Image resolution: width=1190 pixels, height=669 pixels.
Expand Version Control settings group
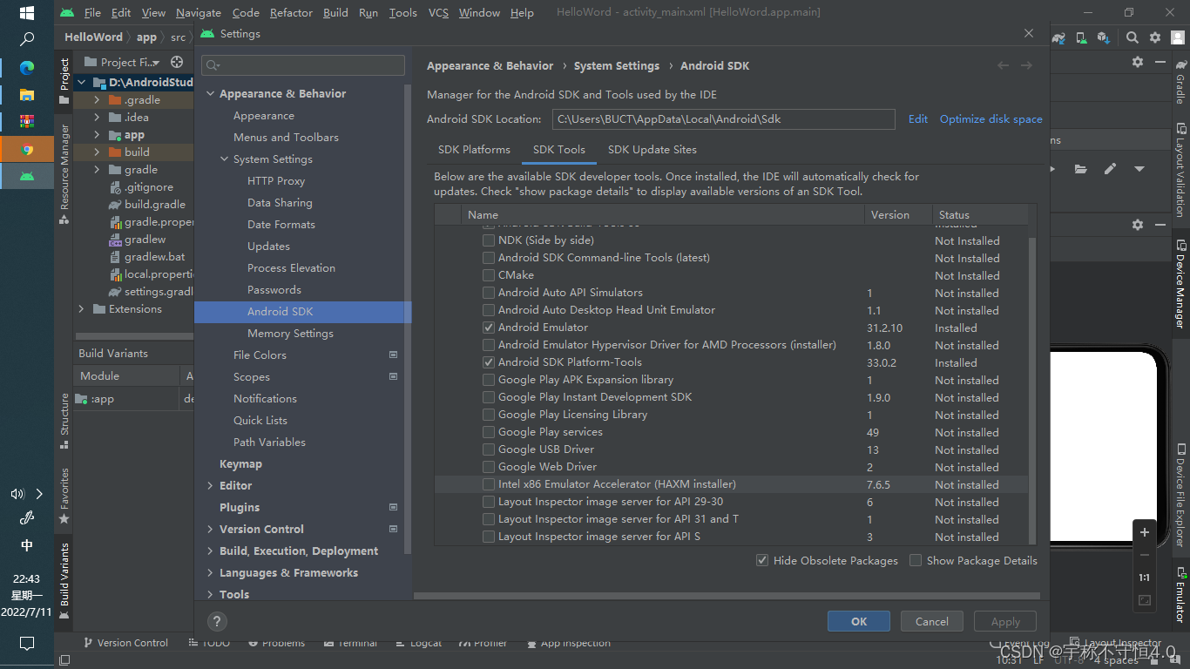coord(210,529)
